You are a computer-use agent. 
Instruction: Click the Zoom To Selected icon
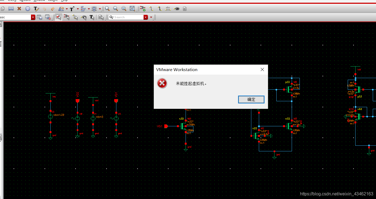point(132,9)
